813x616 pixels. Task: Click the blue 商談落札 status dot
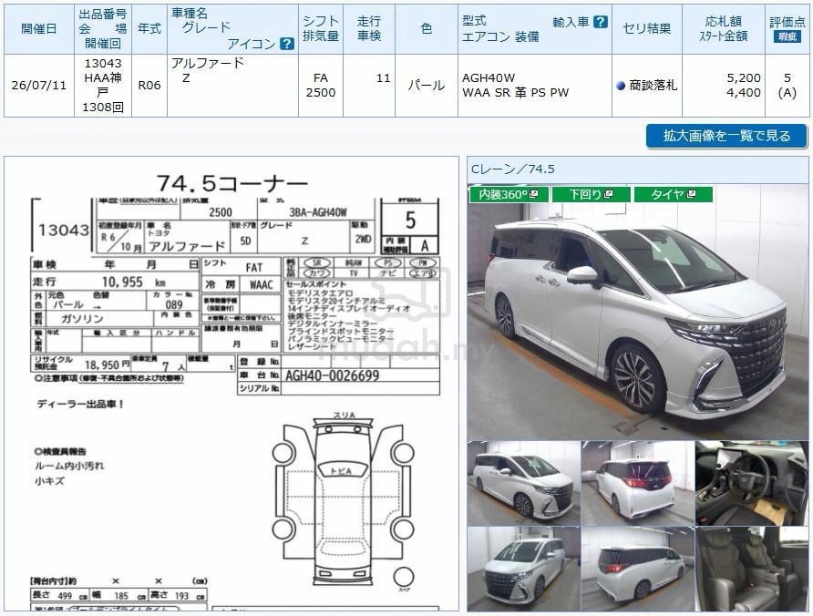pyautogui.click(x=621, y=86)
